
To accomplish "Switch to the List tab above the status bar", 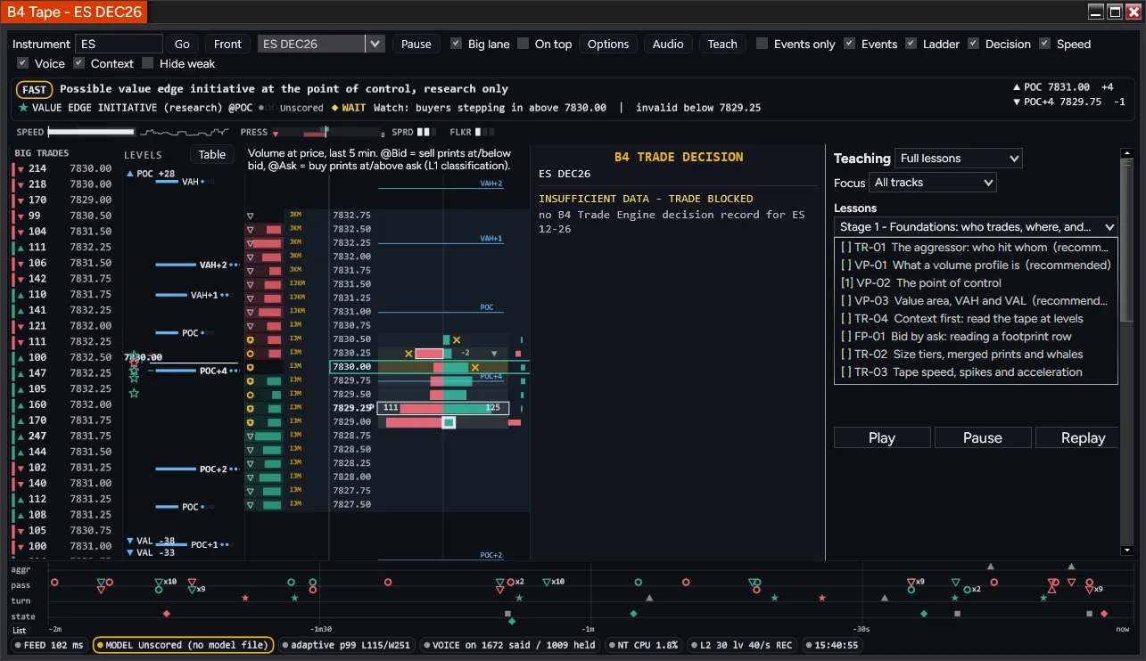I will click(x=20, y=631).
